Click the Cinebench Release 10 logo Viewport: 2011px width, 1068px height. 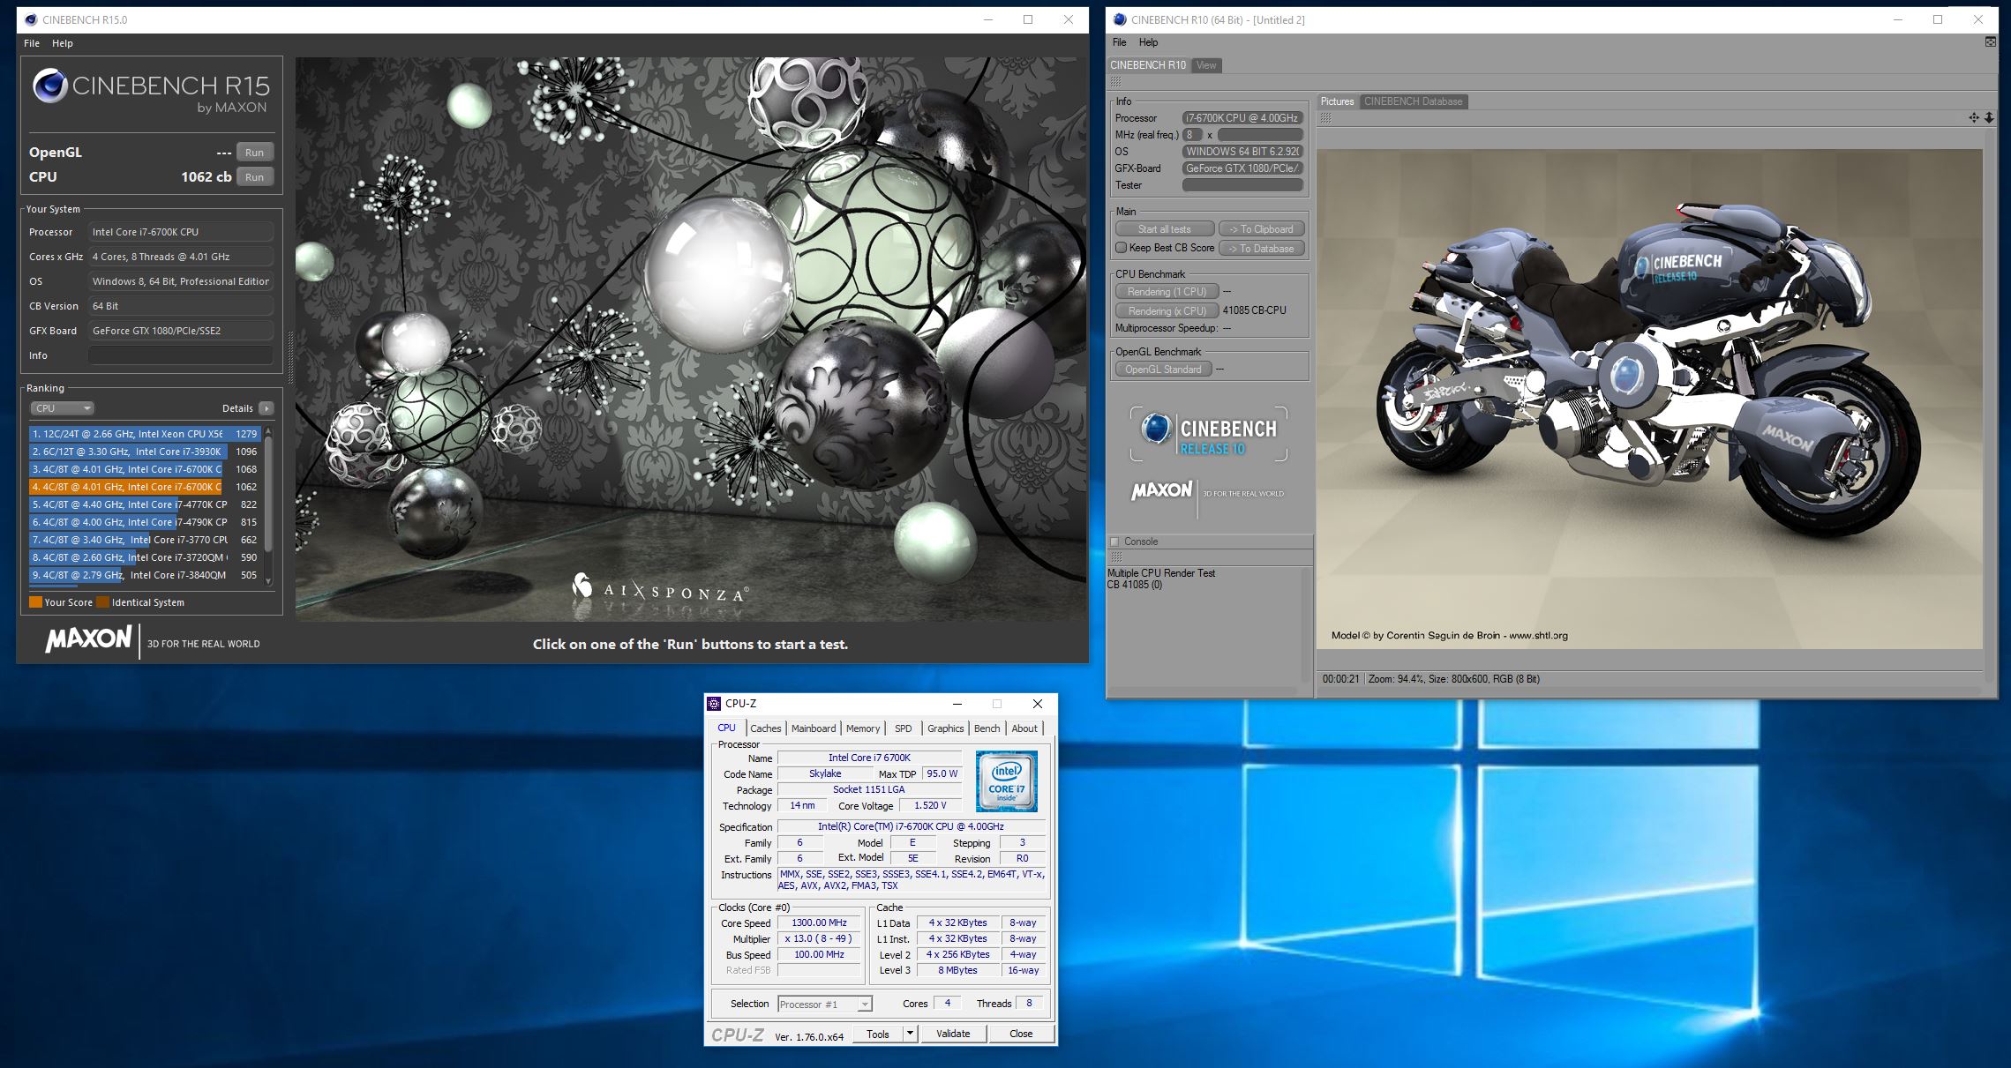coord(1208,434)
